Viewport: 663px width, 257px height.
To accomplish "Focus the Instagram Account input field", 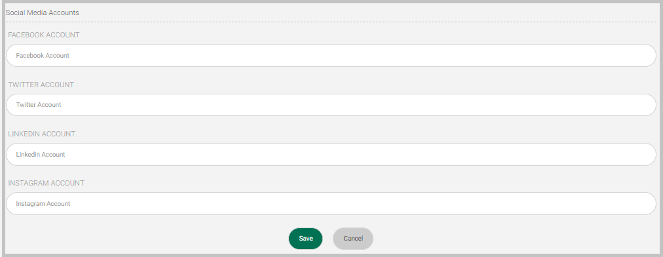I will (331, 204).
